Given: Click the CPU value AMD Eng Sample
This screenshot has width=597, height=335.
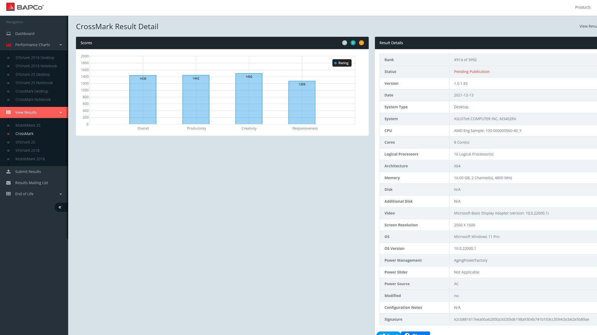Looking at the screenshot, I should (x=488, y=131).
